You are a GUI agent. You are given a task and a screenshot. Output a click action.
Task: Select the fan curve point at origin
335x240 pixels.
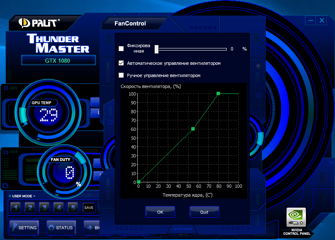(139, 182)
